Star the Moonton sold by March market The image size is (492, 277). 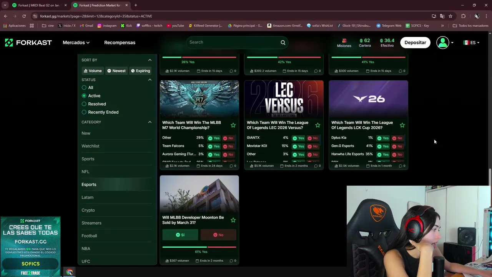pos(233,220)
